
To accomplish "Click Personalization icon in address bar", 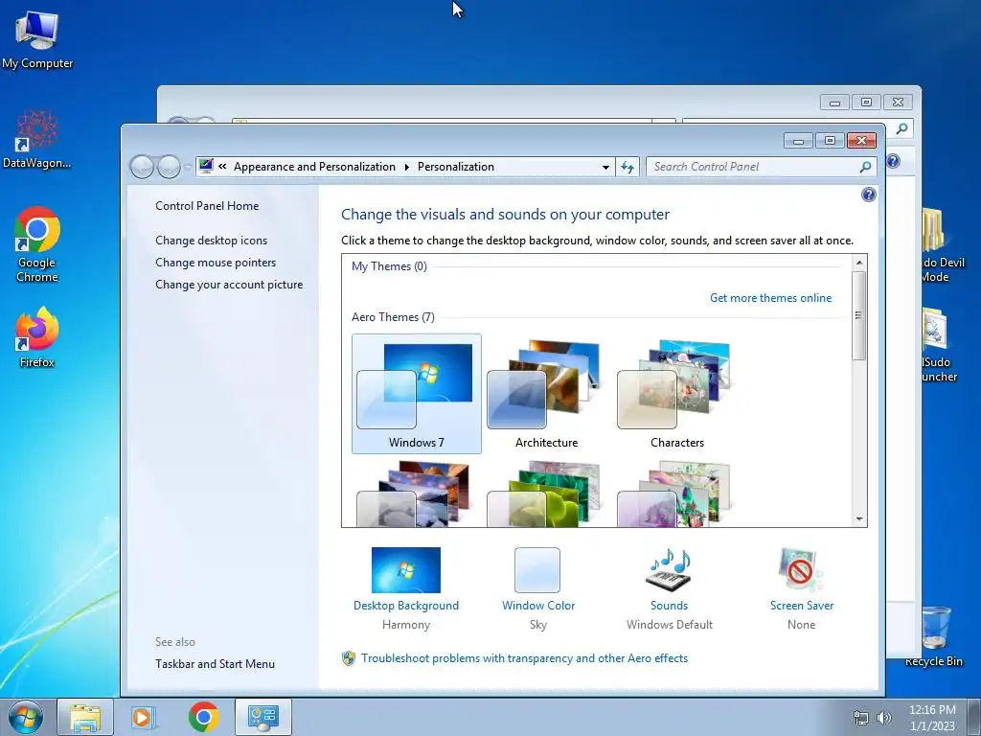I will tap(206, 167).
